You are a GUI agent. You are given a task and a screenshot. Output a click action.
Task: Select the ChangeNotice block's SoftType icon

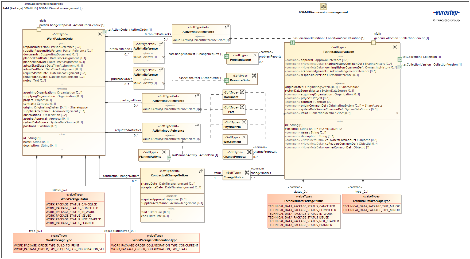(x=247, y=173)
